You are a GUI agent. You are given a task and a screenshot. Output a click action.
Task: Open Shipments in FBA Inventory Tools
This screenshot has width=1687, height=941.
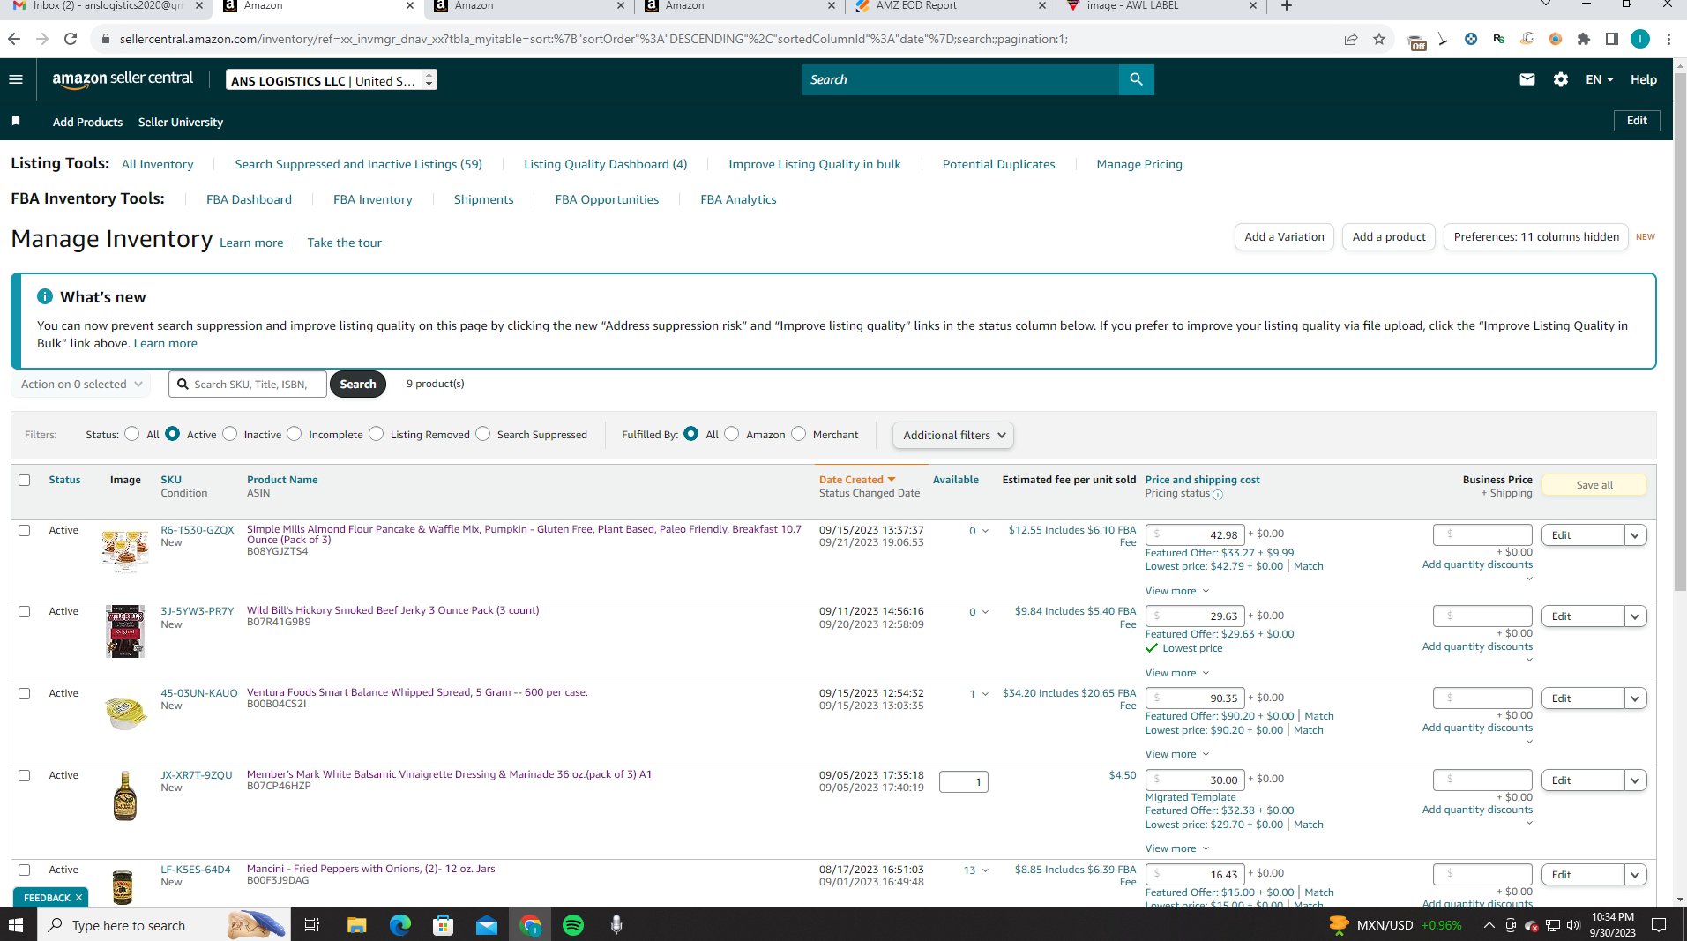tap(483, 199)
